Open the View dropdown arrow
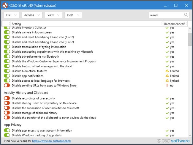The image size is (193, 145). [58, 15]
